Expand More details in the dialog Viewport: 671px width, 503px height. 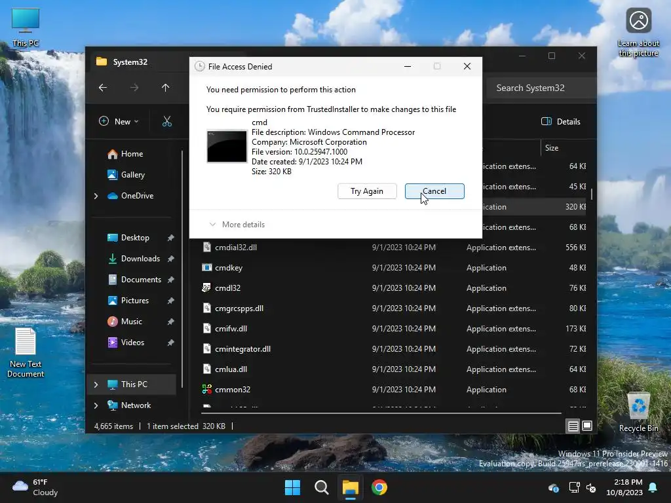click(x=237, y=225)
